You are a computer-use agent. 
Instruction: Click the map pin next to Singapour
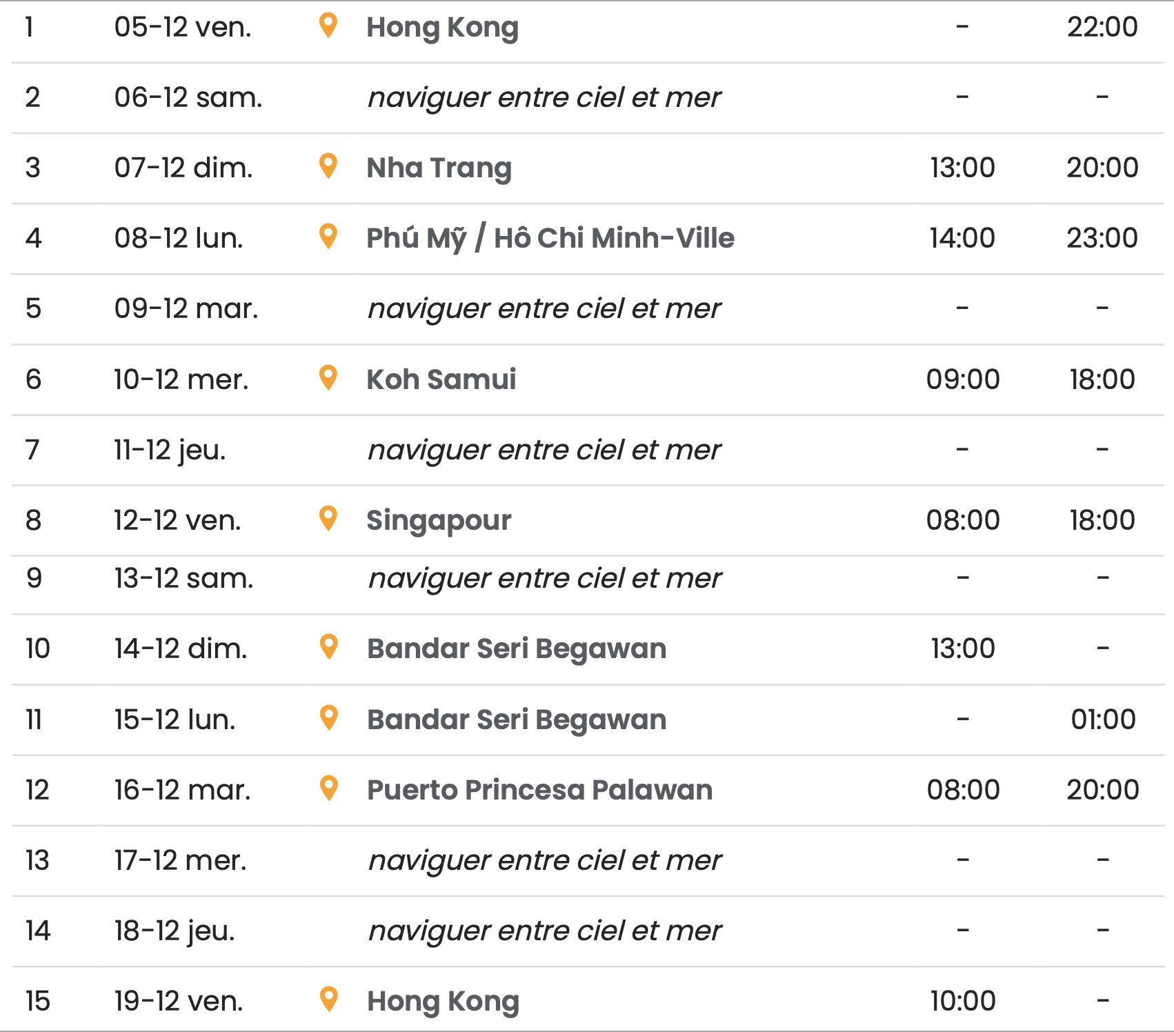point(329,518)
